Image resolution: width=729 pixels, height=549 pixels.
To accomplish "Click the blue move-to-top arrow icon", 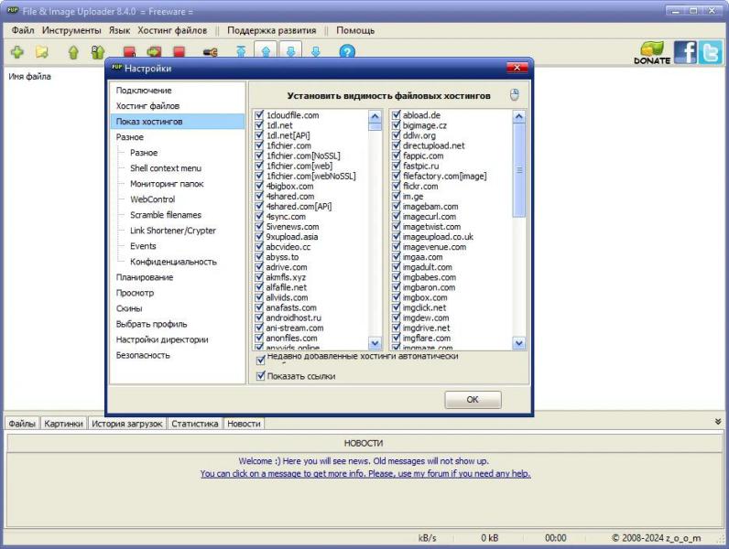I will coord(241,51).
